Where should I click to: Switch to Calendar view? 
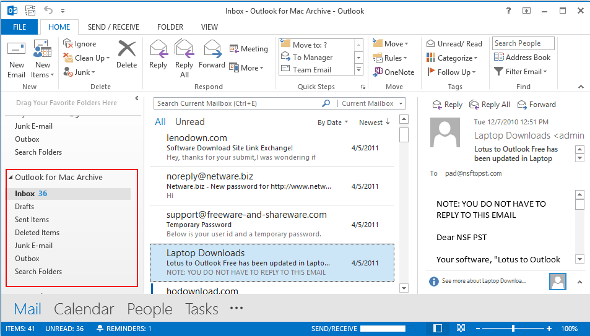coord(84,309)
